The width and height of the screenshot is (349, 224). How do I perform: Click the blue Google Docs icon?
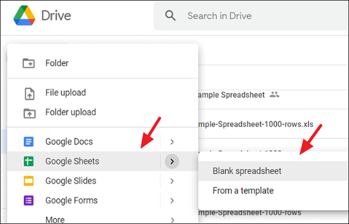pos(29,141)
